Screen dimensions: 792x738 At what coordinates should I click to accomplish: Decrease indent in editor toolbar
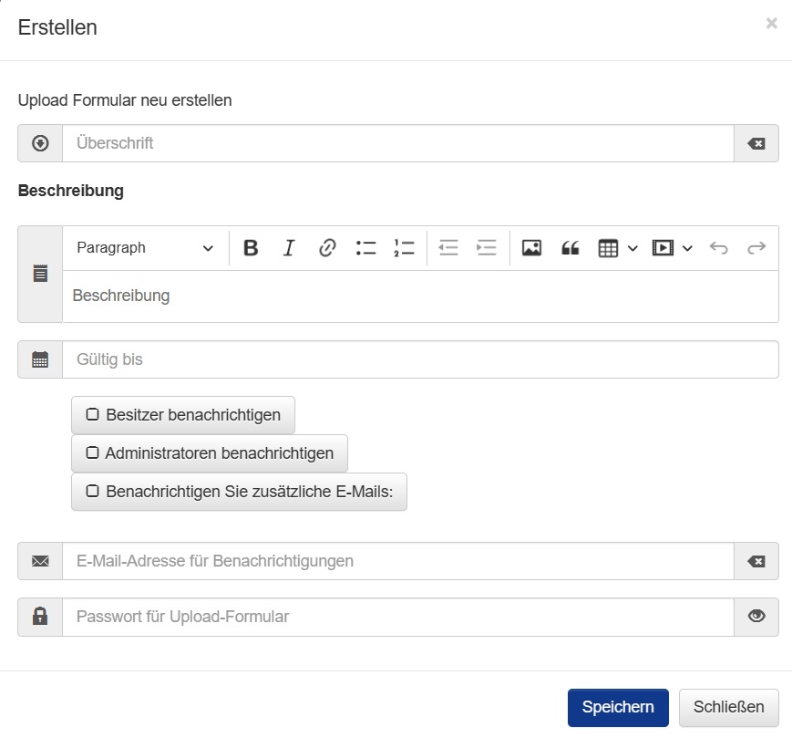[x=448, y=248]
